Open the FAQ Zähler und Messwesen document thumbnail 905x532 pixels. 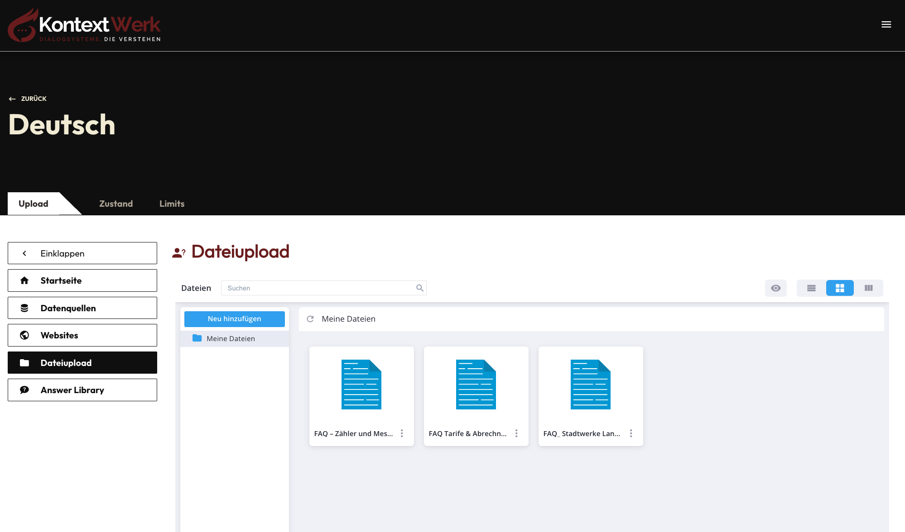coord(361,384)
